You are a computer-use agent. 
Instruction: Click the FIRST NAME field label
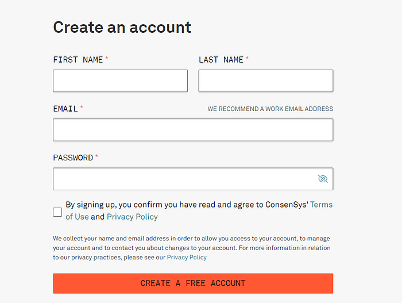pyautogui.click(x=78, y=60)
